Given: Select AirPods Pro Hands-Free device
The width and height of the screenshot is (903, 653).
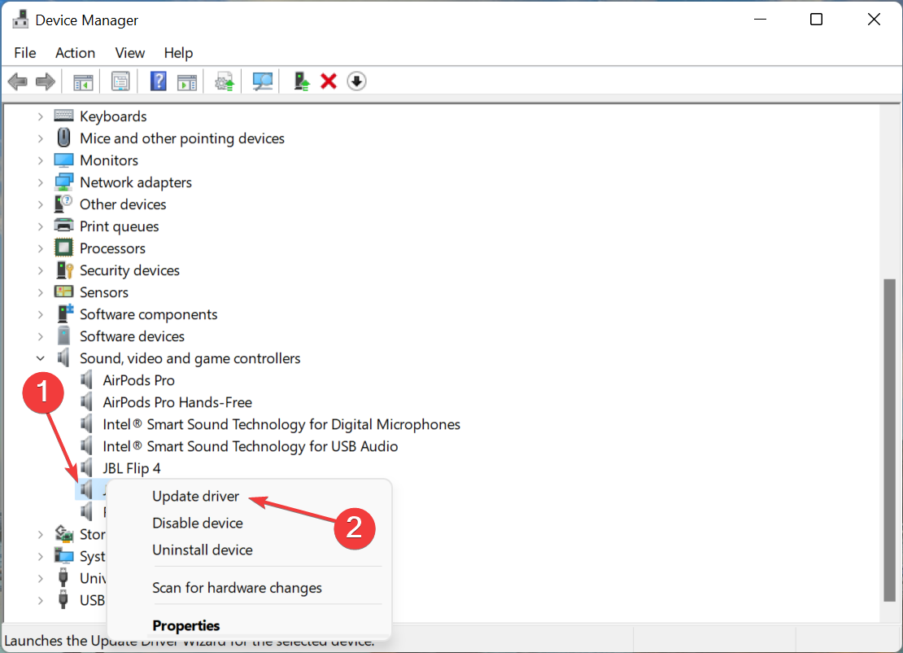Looking at the screenshot, I should [177, 402].
